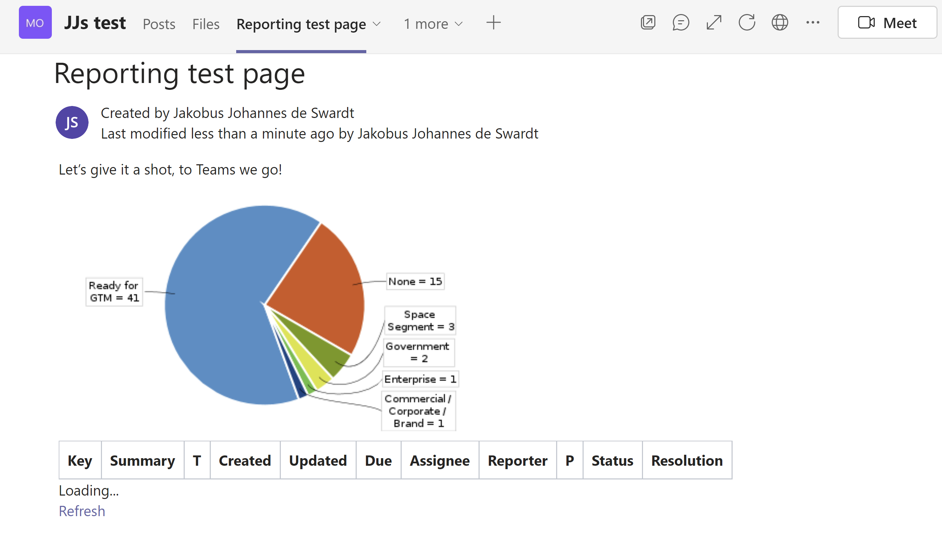Click the P column header

tap(570, 460)
